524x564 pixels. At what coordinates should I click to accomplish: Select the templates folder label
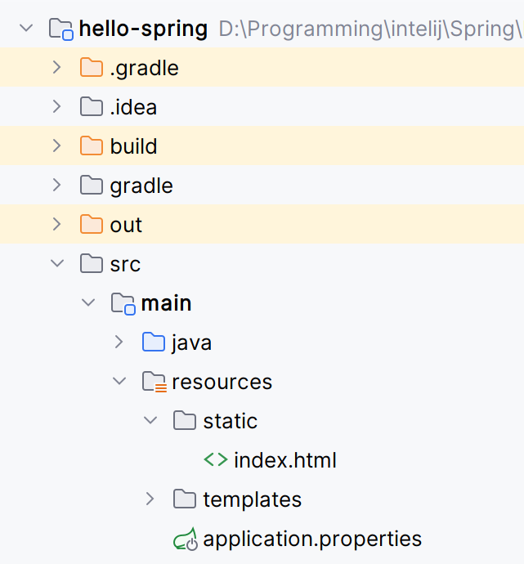coord(252,499)
